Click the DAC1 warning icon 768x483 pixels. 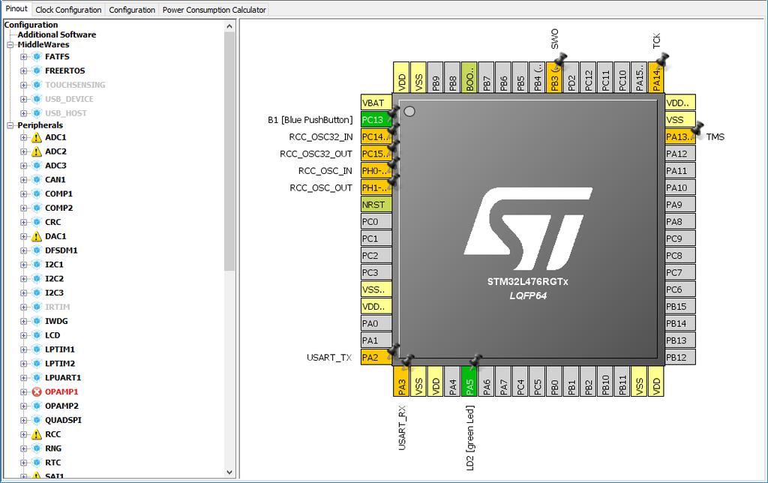(x=37, y=236)
